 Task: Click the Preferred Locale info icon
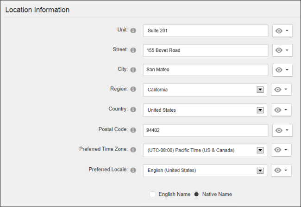[133, 170]
